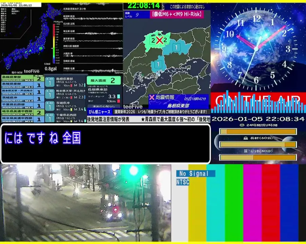
Task: Select the 熊本県天草・芦北地方 M2.3 row in left list
Action: (23, 92)
